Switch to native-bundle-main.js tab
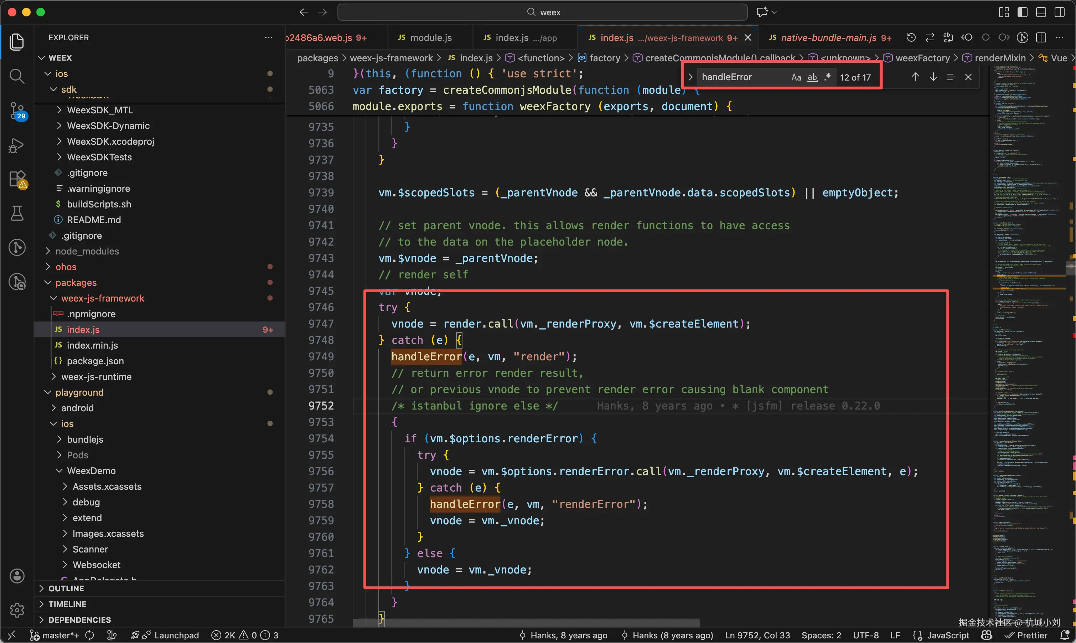Screen dimensions: 1076x643 [828, 38]
